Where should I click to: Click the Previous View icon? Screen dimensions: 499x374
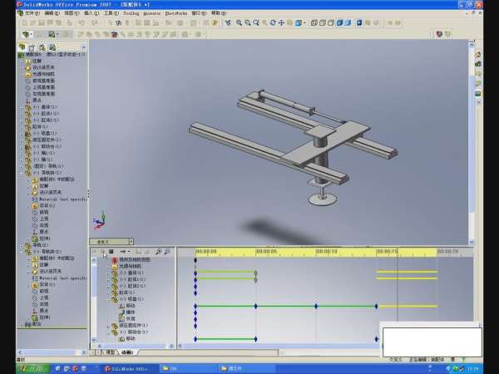pos(228,23)
